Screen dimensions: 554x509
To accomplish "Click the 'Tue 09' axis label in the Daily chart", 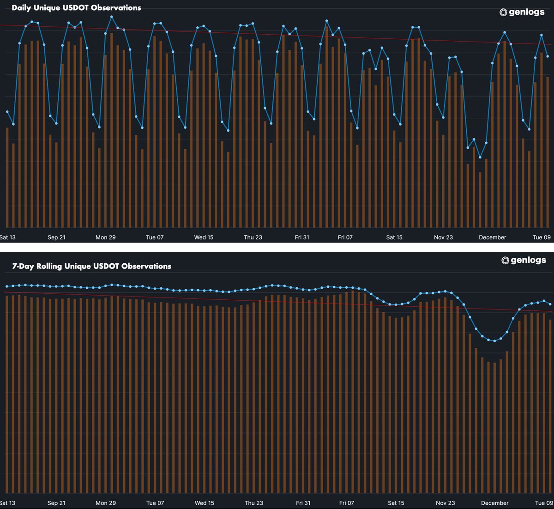I will pyautogui.click(x=542, y=237).
